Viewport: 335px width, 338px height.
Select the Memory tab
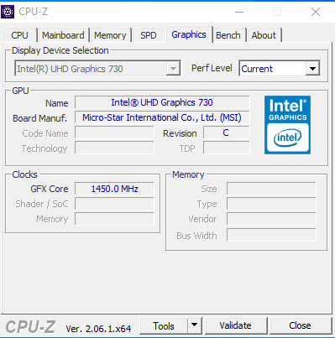point(110,35)
